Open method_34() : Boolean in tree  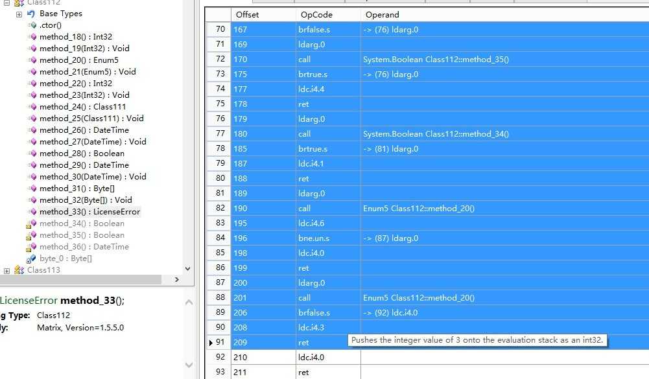82,224
